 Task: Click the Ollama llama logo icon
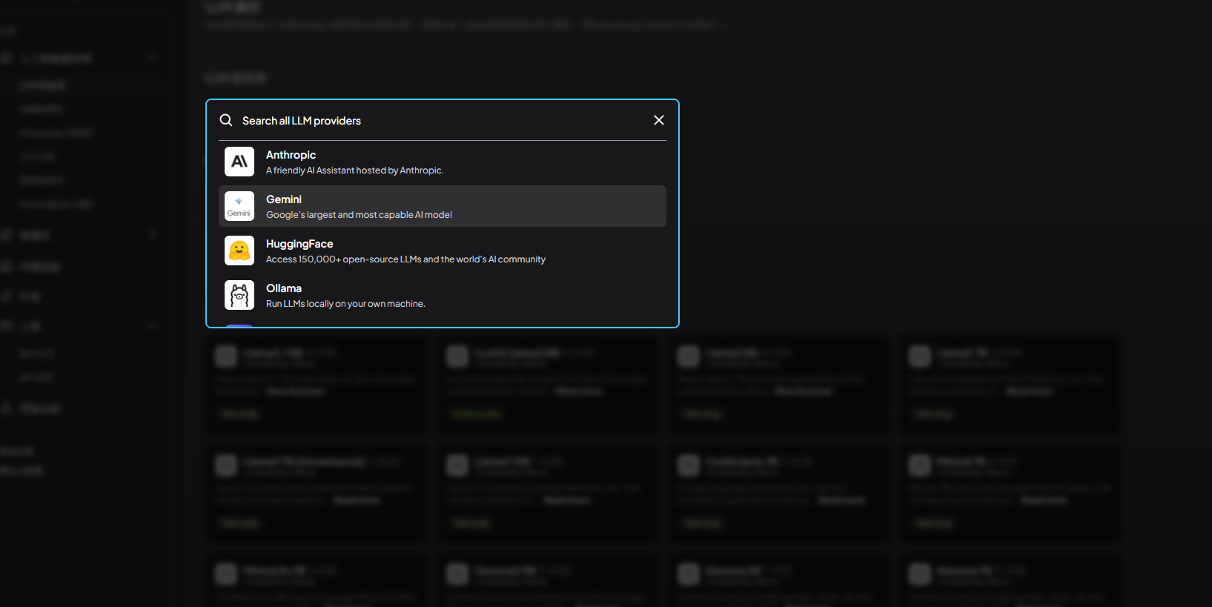pos(239,295)
